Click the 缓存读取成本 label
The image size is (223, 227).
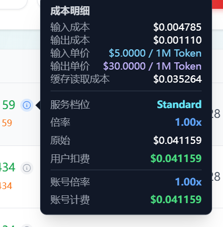tap(80, 79)
